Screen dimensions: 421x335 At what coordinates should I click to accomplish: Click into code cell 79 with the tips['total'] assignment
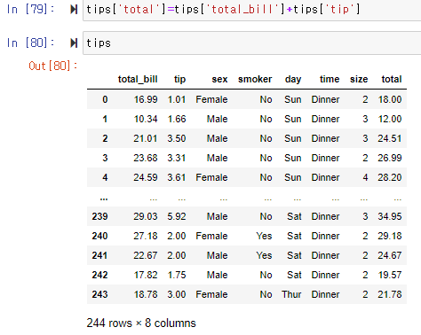click(x=252, y=10)
